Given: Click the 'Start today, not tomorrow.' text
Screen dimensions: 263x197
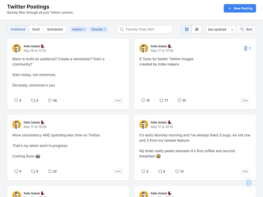Looking at the screenshot, I should click(34, 75).
